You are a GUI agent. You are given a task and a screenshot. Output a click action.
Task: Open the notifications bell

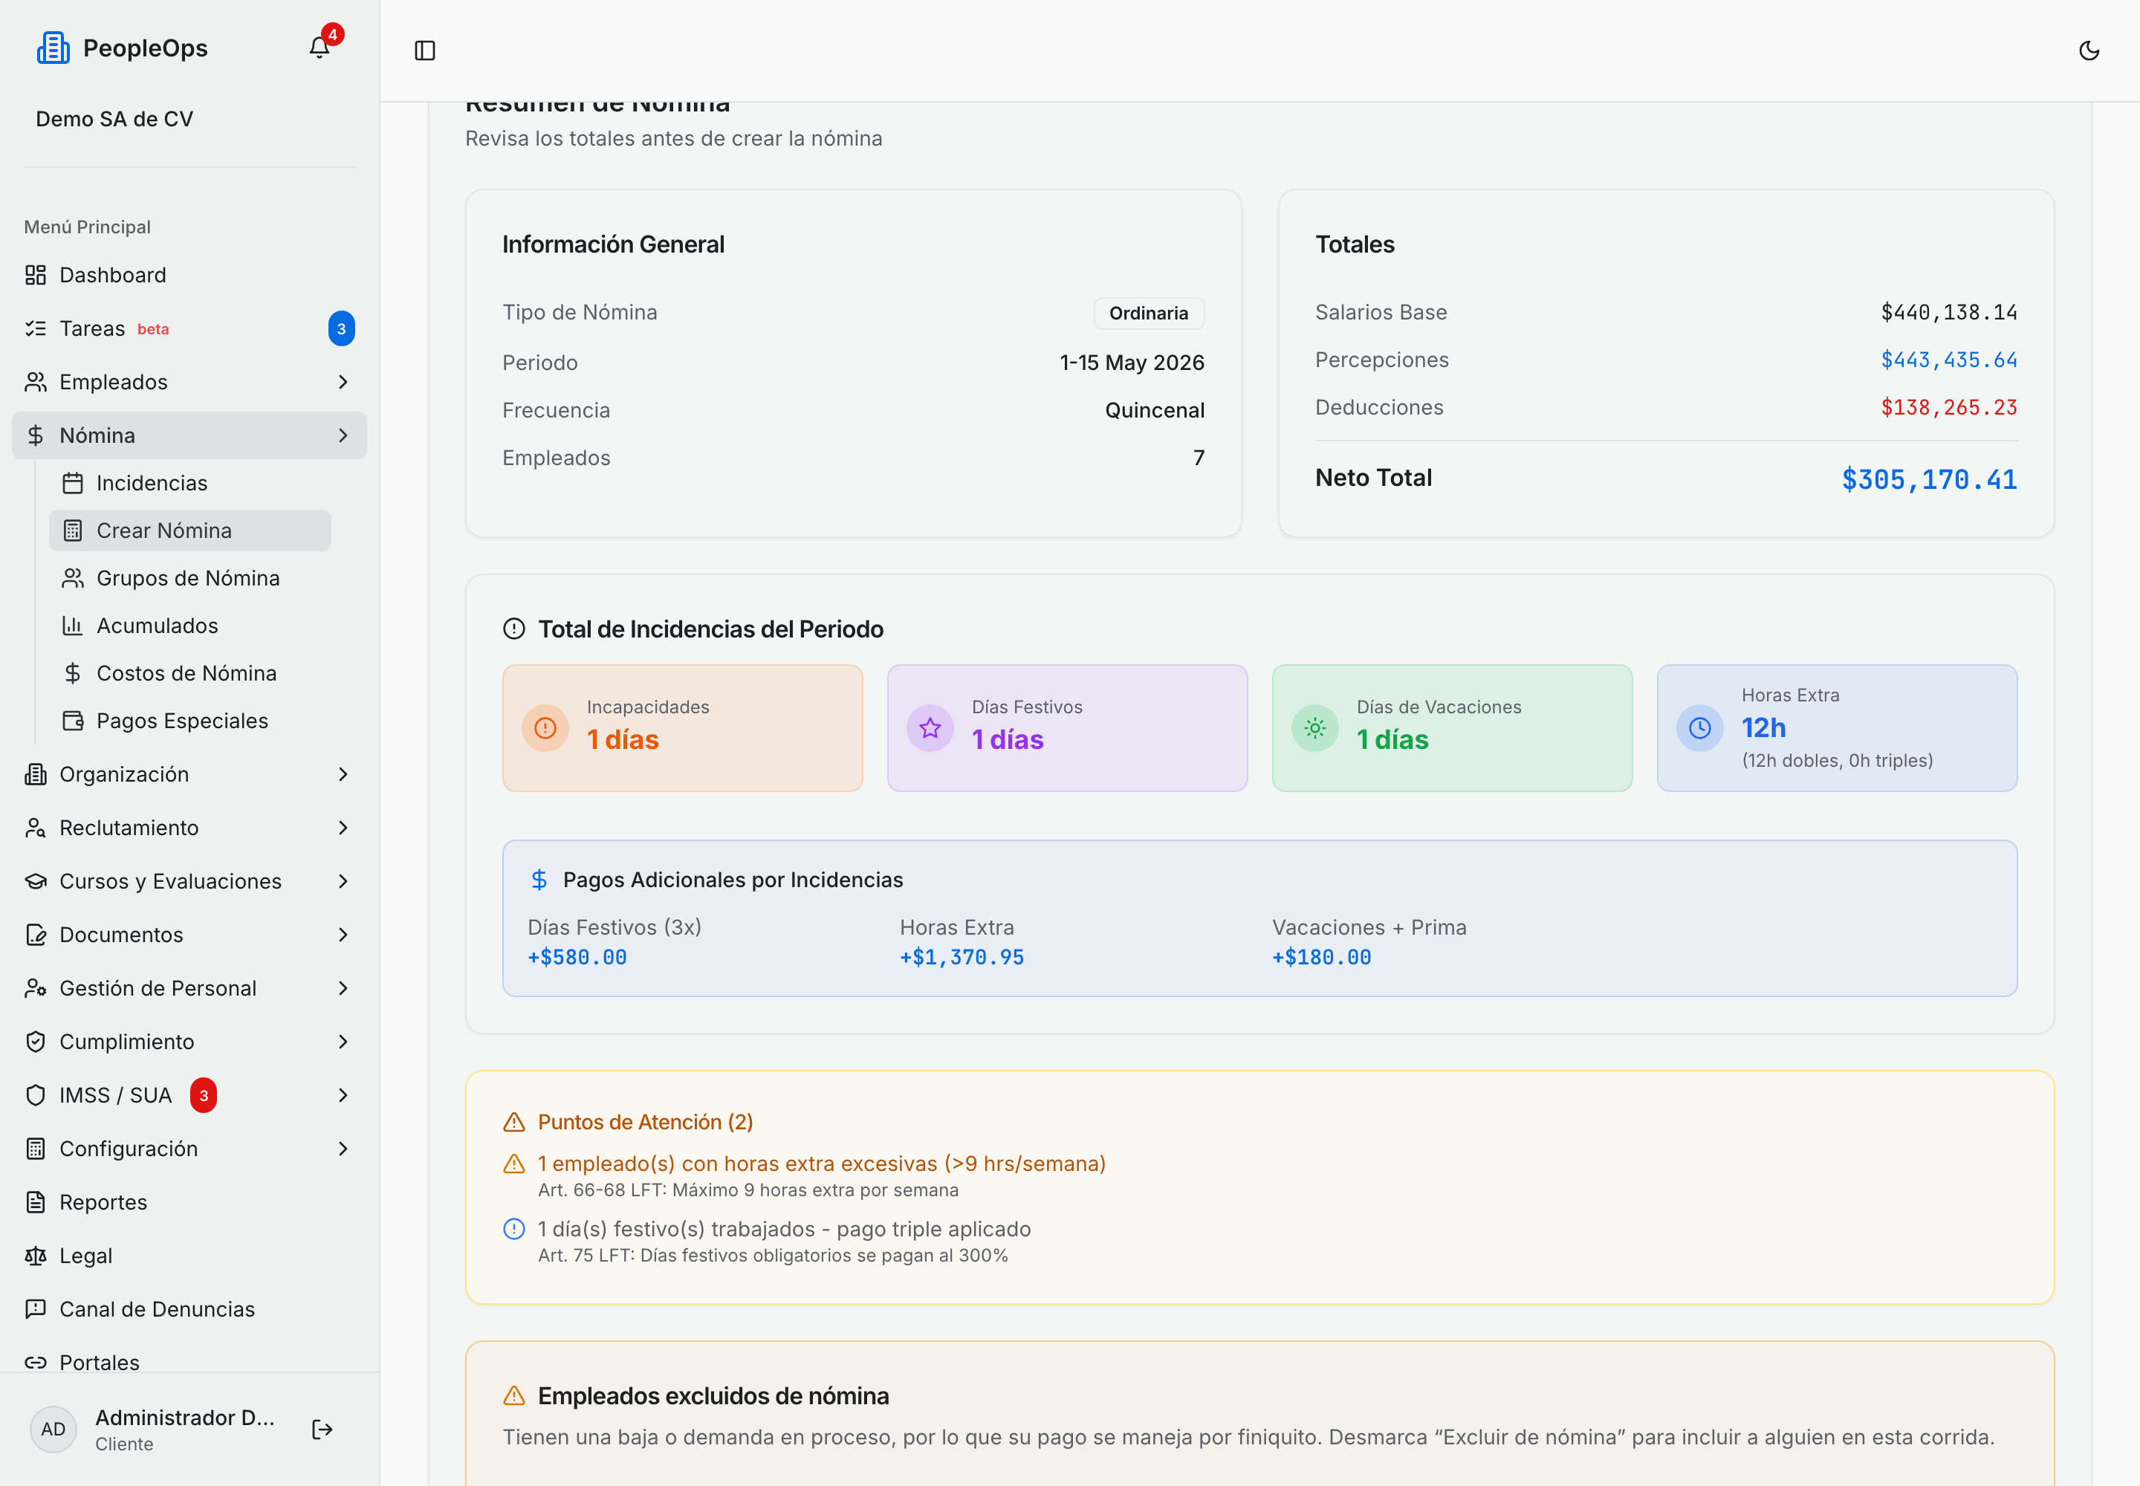(320, 48)
